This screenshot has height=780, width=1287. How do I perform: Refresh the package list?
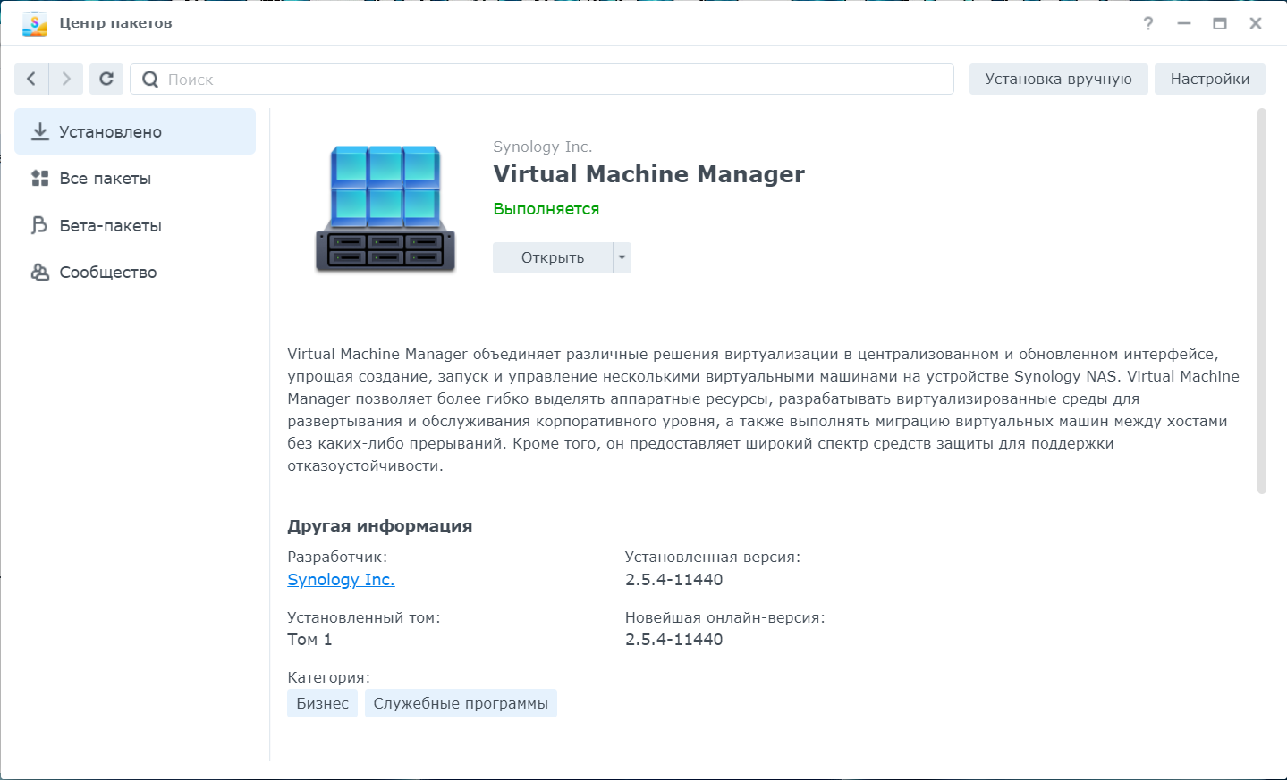106,79
